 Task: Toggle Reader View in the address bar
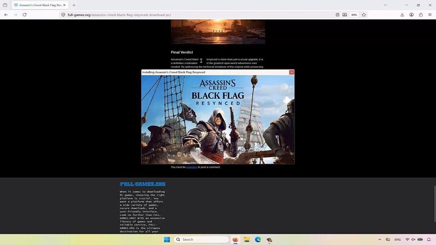tap(337, 15)
